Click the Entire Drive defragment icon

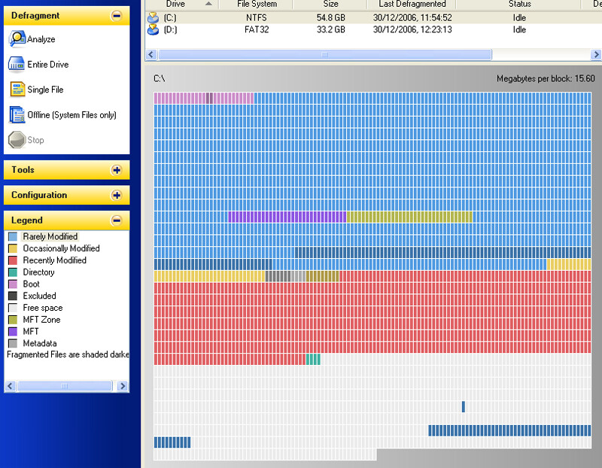[17, 65]
